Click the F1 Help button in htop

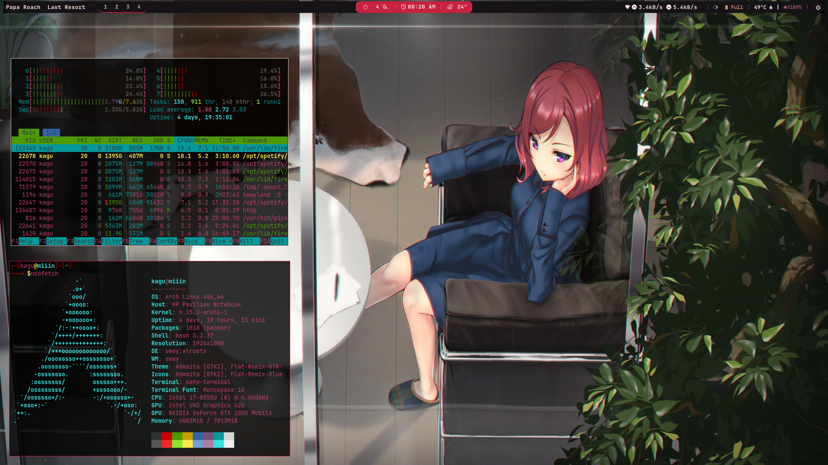point(25,241)
